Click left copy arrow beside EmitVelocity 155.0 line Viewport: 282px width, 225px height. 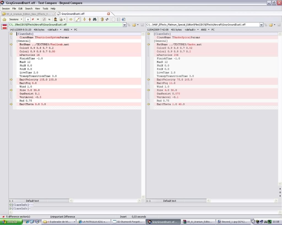pos(11,79)
